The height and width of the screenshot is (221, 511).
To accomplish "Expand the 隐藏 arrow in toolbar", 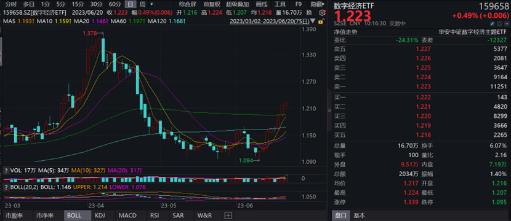I will [x=318, y=4].
